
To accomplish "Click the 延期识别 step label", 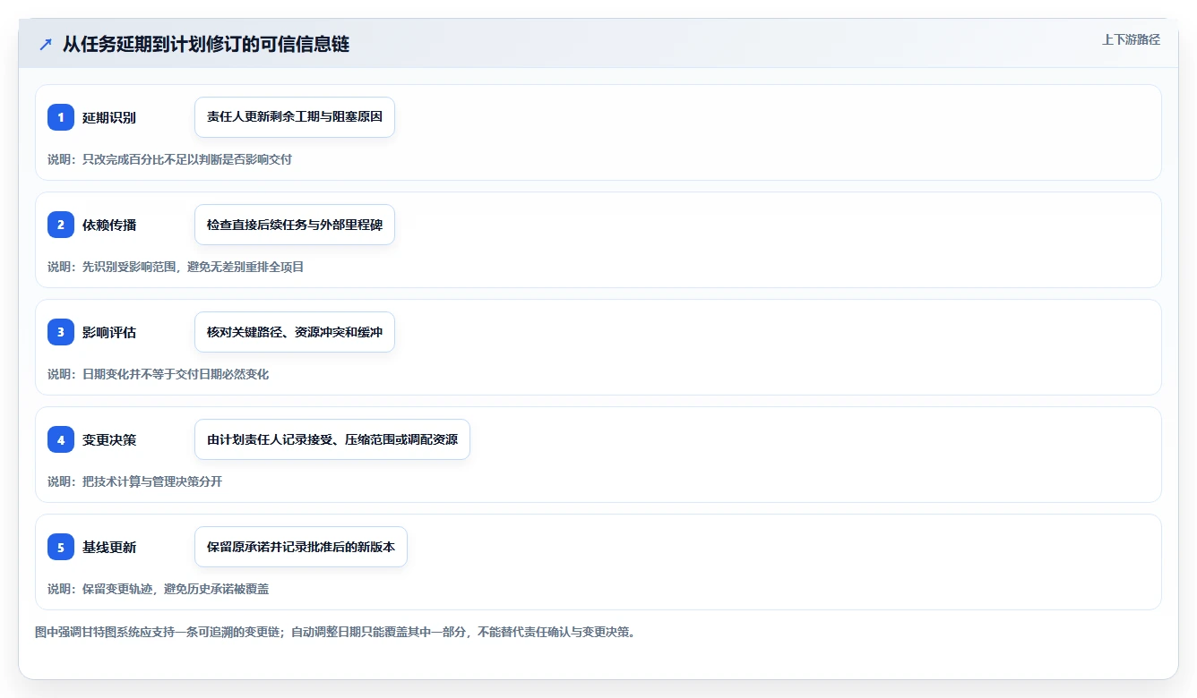I will click(x=109, y=117).
